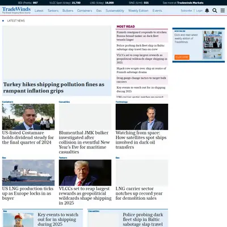Open the Events nav item
The height and width of the screenshot is (227, 227).
157,11
